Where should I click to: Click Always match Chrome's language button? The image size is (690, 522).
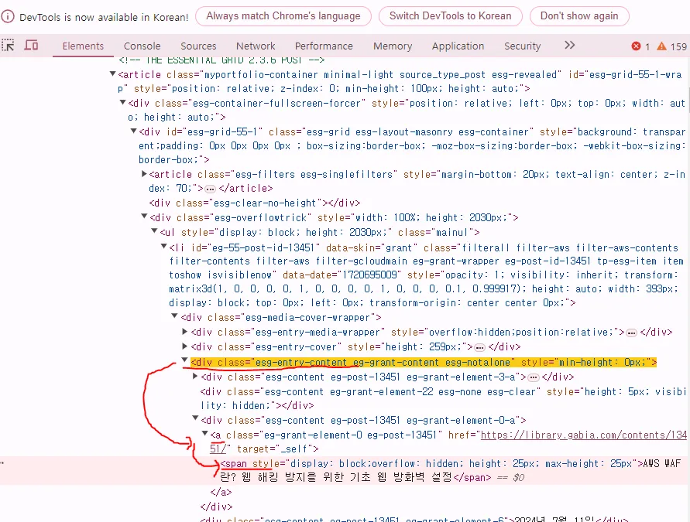coord(283,16)
